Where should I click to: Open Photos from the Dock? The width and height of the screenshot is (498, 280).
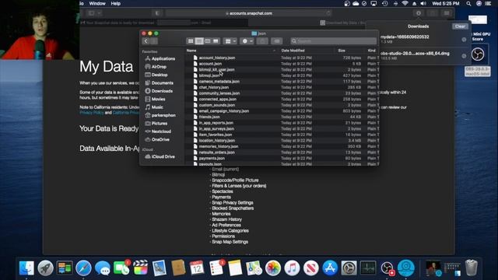273,268
